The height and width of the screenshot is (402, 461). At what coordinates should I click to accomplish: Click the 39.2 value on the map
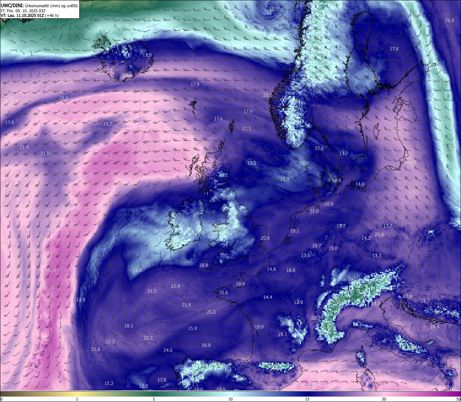click(x=108, y=157)
